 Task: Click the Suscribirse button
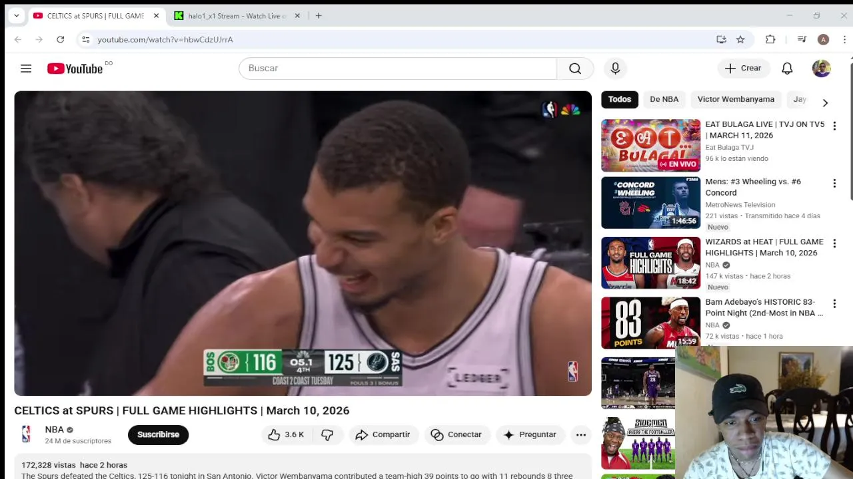click(x=158, y=434)
